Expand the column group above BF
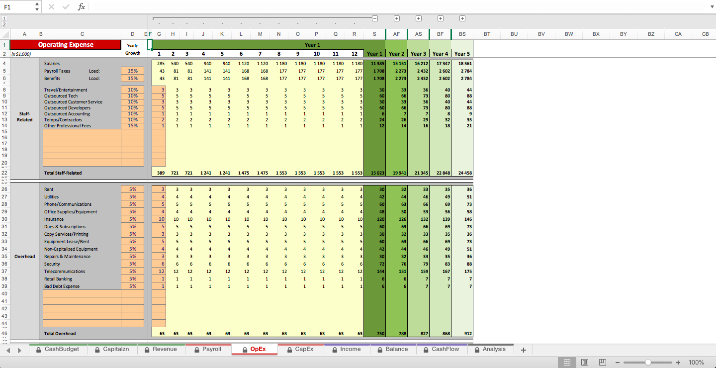716x368 pixels. 441,18
